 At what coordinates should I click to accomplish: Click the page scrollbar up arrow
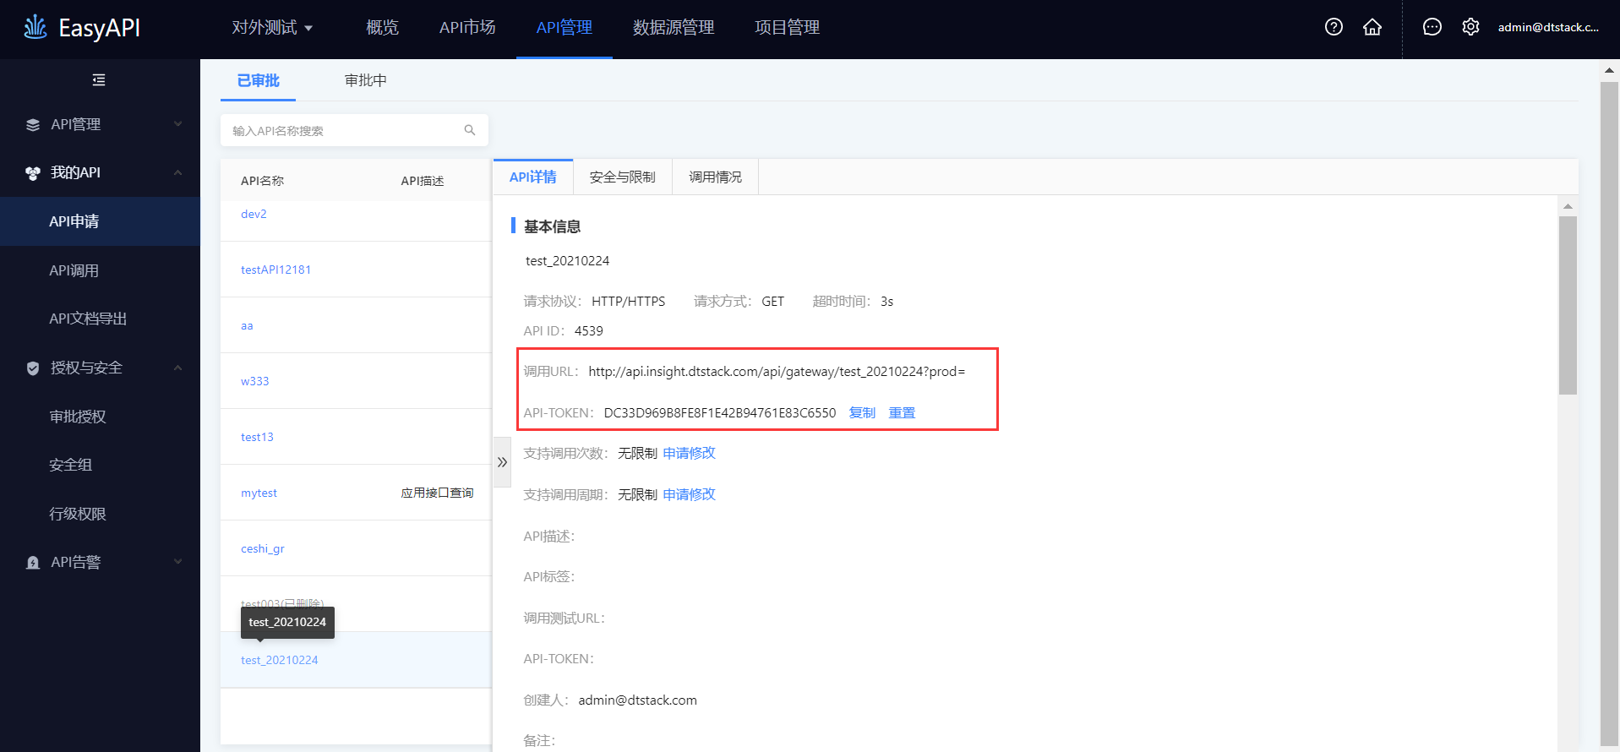pyautogui.click(x=1609, y=71)
